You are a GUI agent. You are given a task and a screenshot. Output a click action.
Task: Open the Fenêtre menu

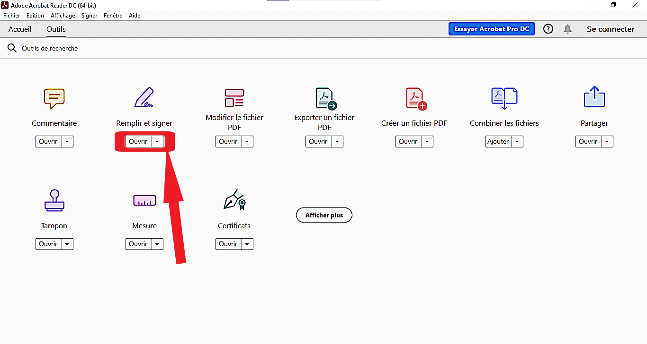pyautogui.click(x=113, y=16)
